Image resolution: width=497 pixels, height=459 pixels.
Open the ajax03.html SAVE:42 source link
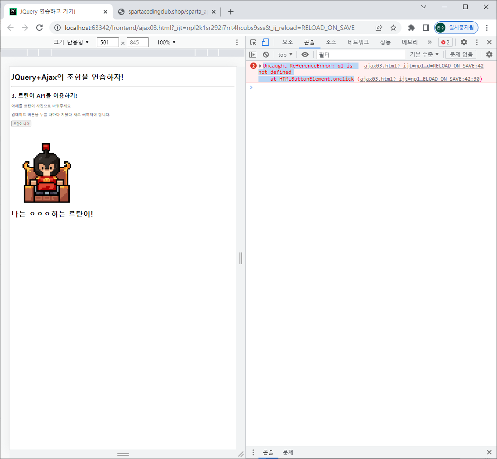coord(424,66)
